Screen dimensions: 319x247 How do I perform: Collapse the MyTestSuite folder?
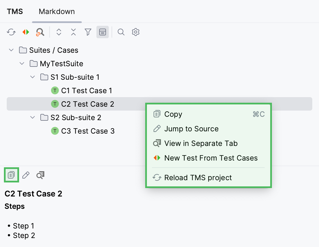pos(22,63)
